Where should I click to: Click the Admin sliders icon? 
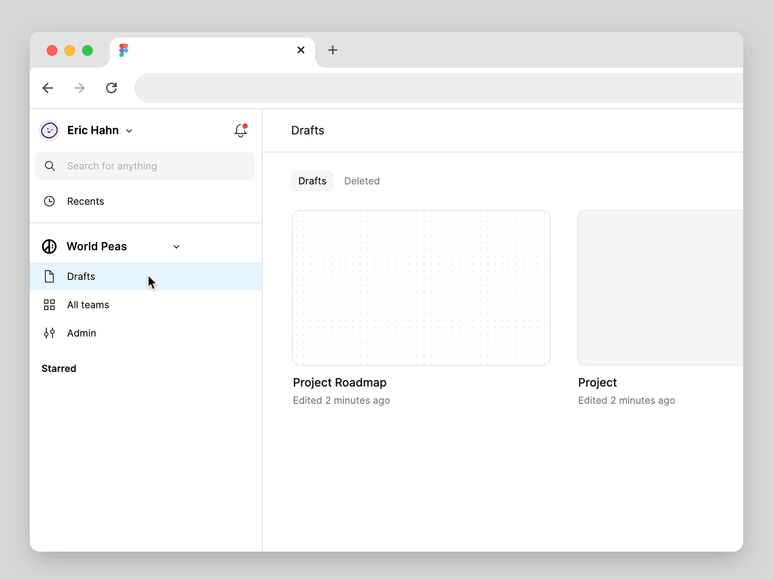click(50, 333)
